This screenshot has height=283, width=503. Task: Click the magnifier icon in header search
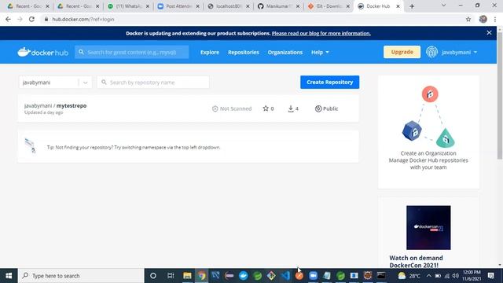pyautogui.click(x=81, y=52)
